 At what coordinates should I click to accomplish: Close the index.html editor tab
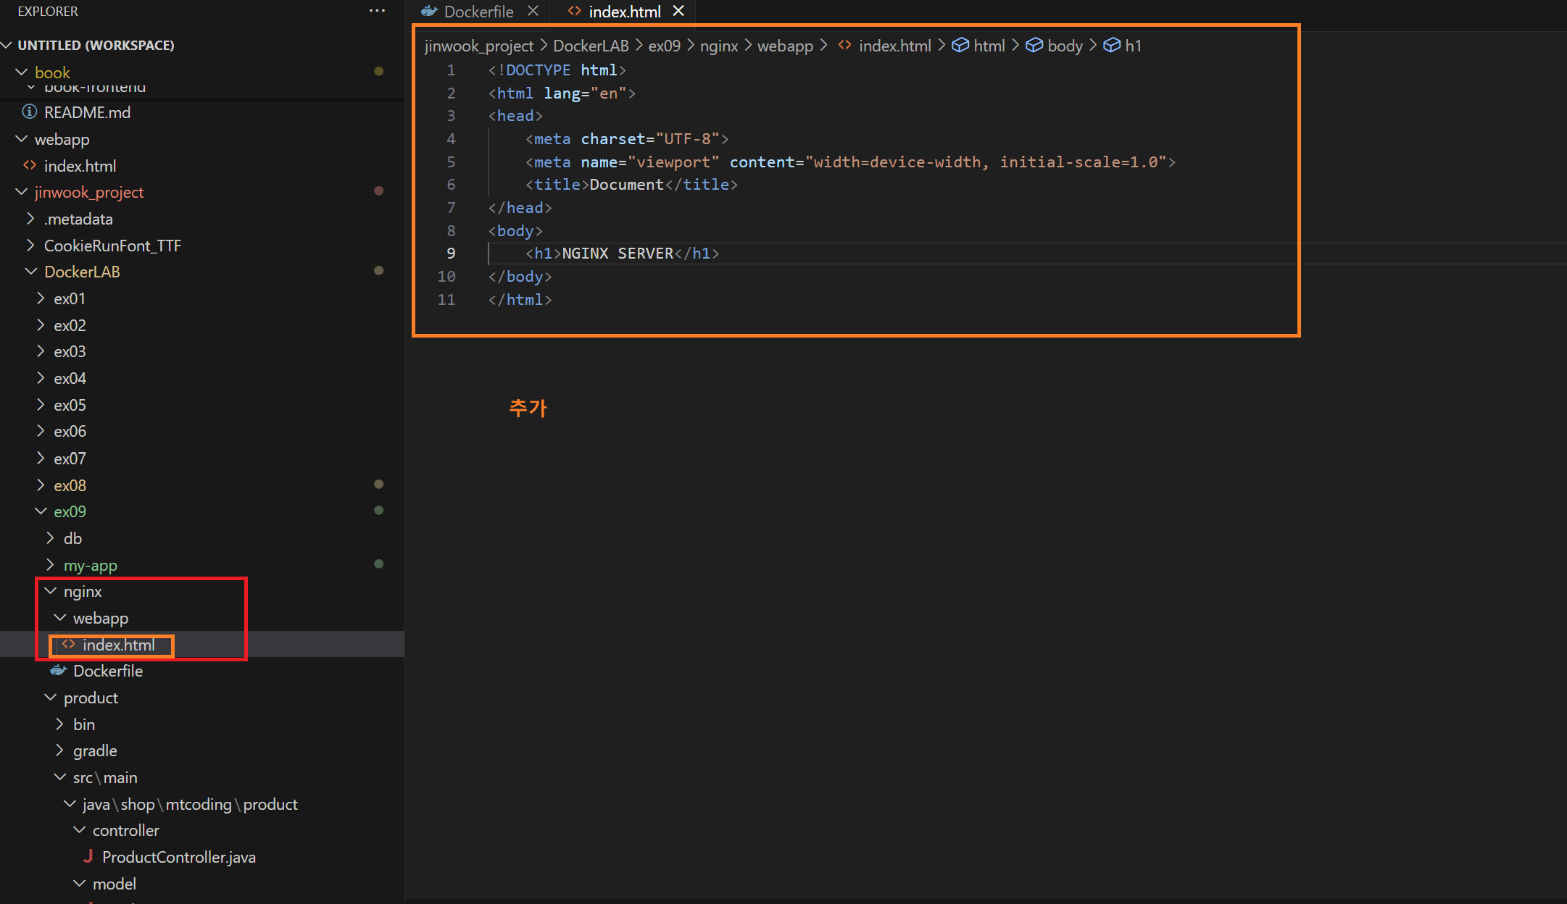pyautogui.click(x=678, y=11)
